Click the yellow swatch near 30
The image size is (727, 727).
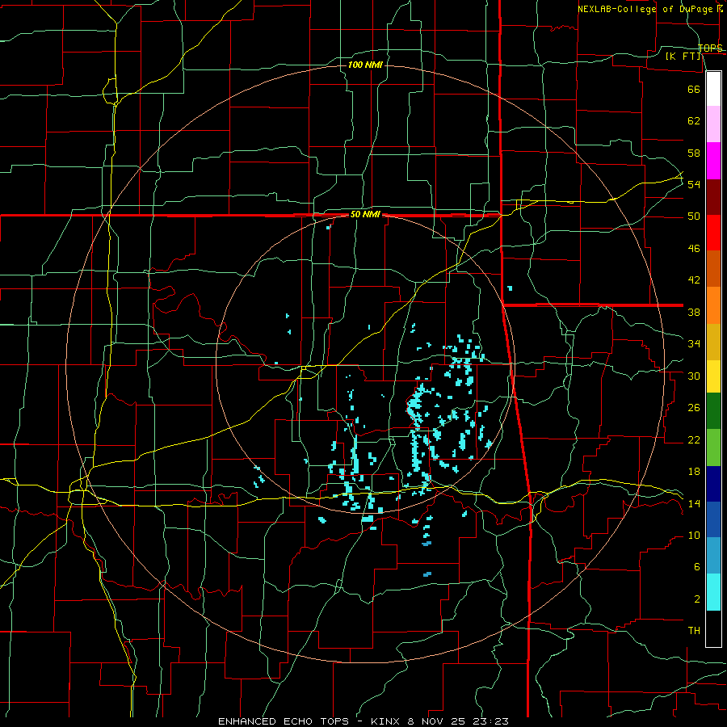[713, 376]
